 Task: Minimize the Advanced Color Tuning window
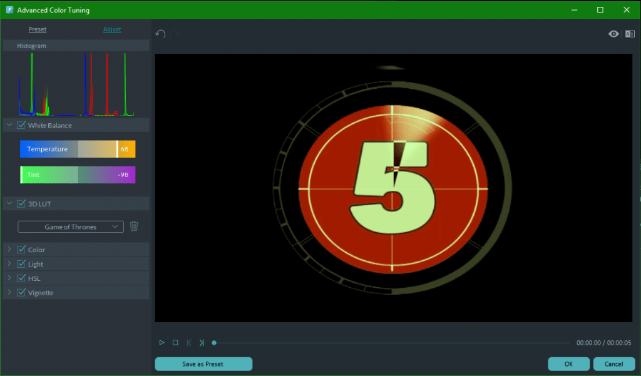pos(575,10)
